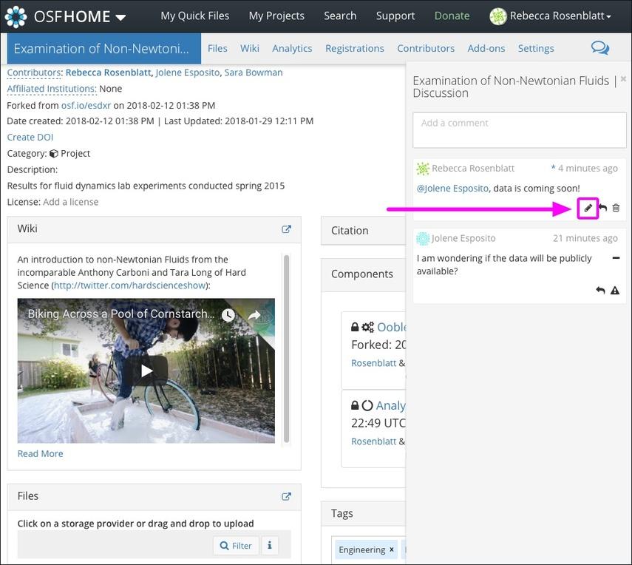Go to My Projects
632x565 pixels.
click(276, 16)
